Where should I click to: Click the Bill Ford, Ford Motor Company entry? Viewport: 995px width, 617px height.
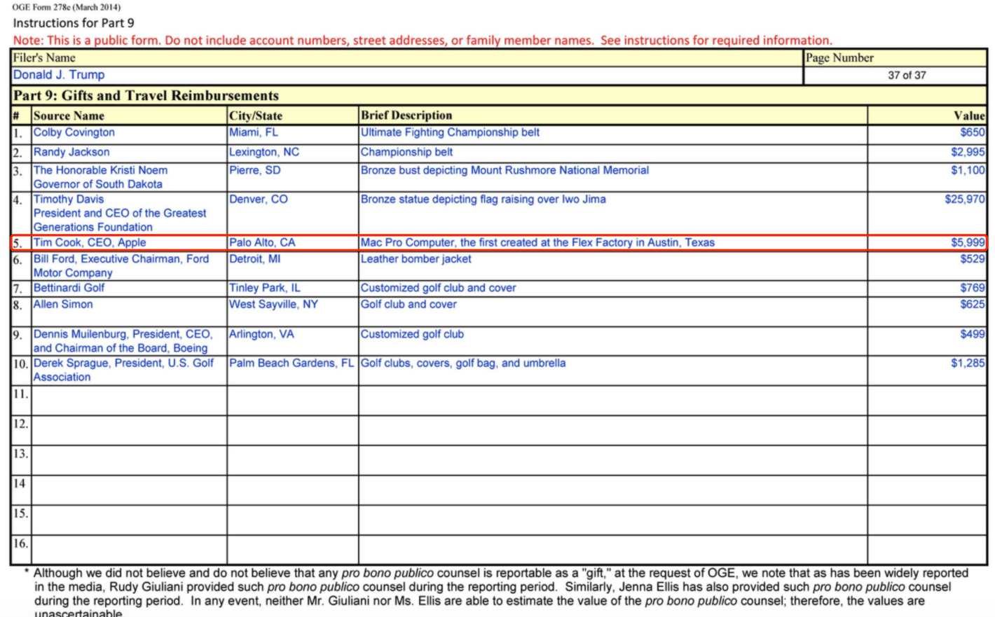point(121,265)
